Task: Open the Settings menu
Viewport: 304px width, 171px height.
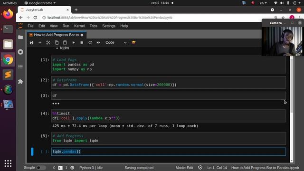Action: pos(109,26)
